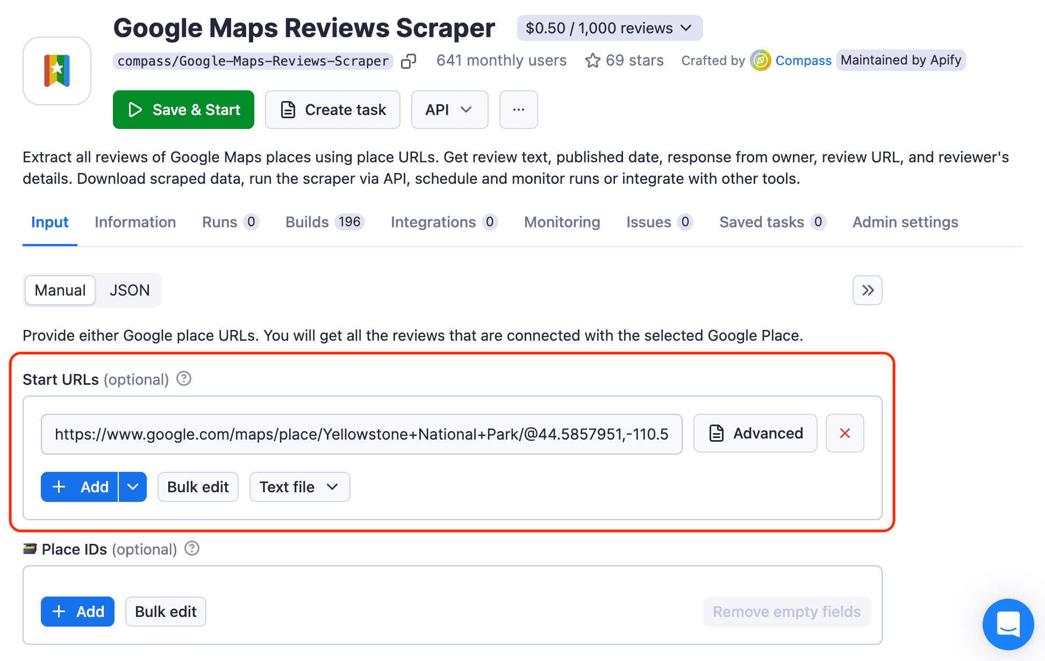
Task: Click Bulk edit under Start URLs
Action: coord(198,487)
